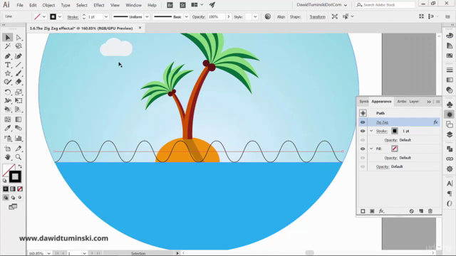
Task: Collapse the Fill attribute row
Action: tap(371, 149)
